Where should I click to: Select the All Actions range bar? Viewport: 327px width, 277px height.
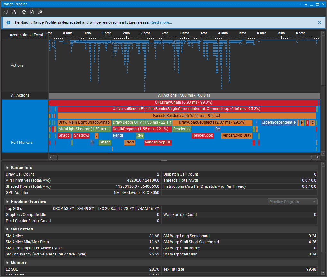(184, 95)
